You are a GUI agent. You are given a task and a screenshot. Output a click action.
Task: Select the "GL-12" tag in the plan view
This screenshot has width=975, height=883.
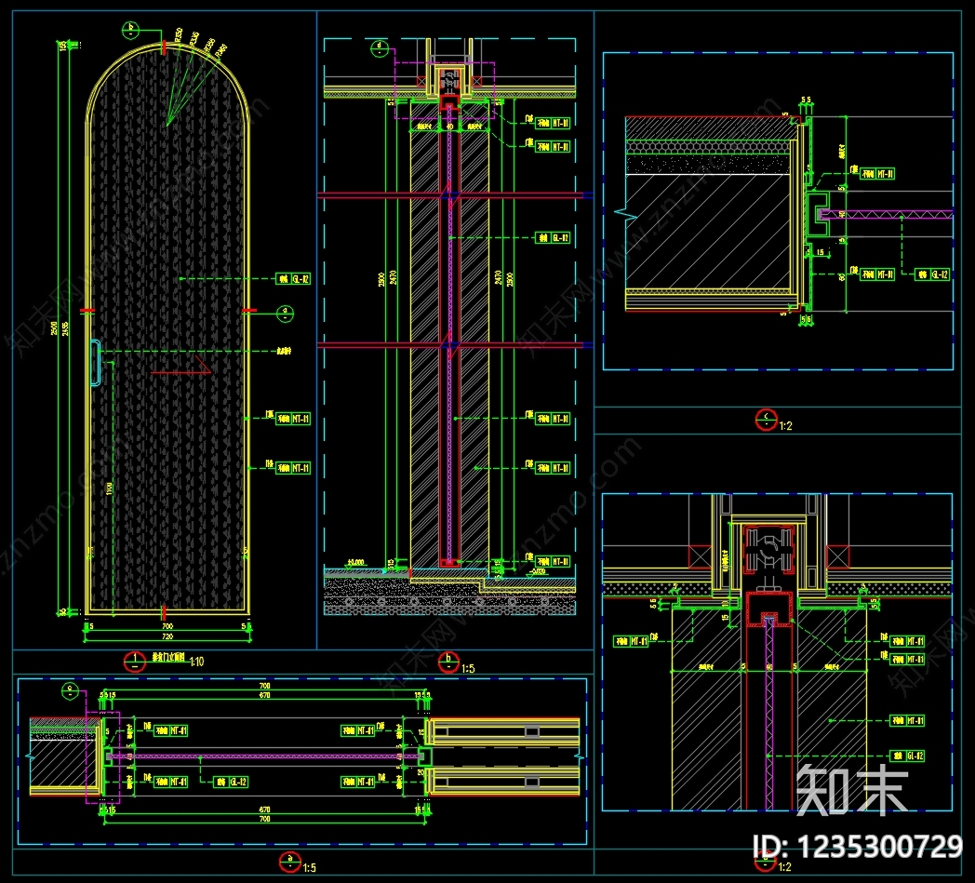click(231, 782)
